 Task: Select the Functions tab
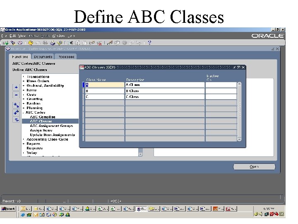[20, 57]
